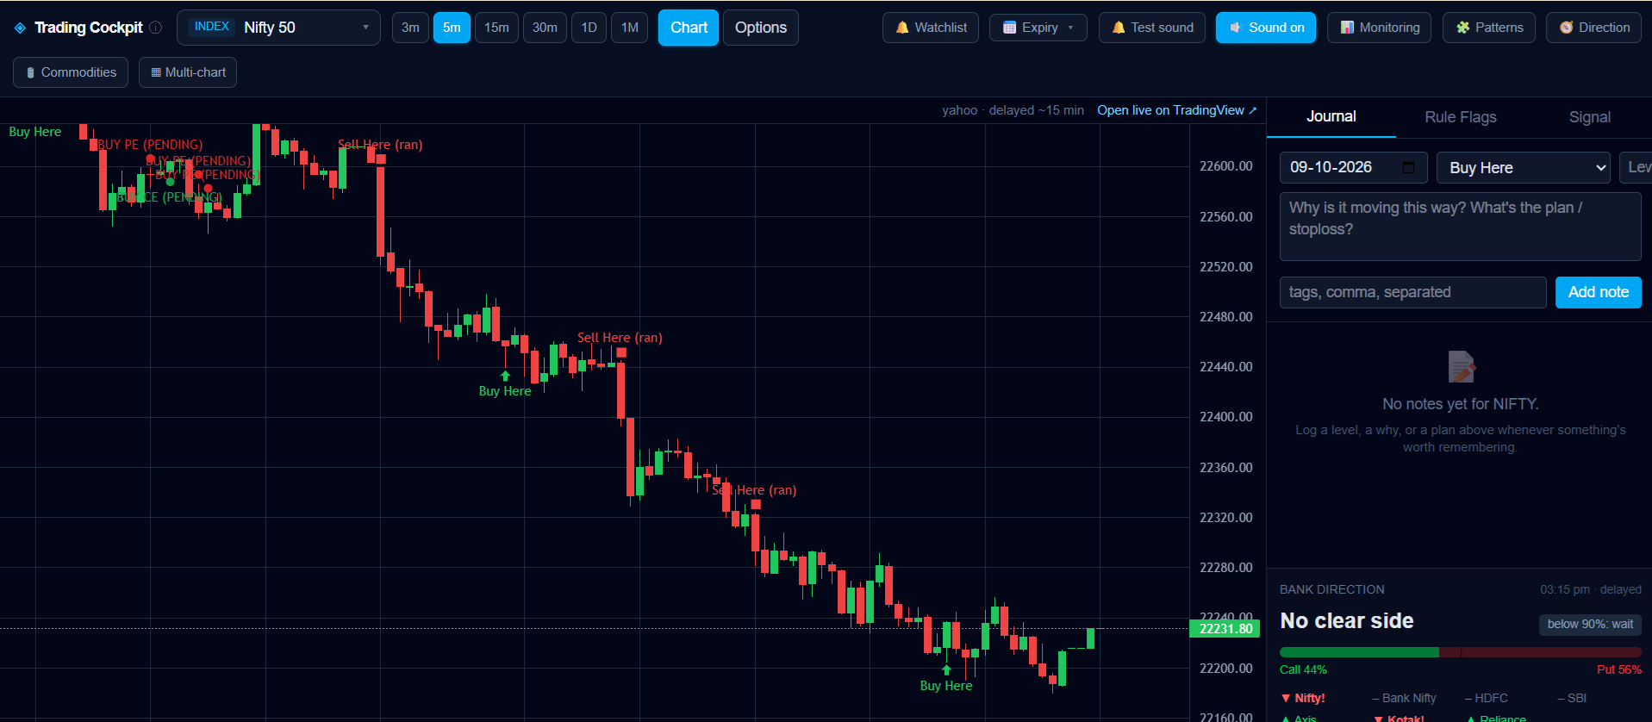Switch to Options view
Screen dimensions: 1652x722
coord(761,28)
